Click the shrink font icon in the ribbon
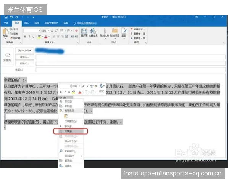The image size is (229, 183). (56, 31)
